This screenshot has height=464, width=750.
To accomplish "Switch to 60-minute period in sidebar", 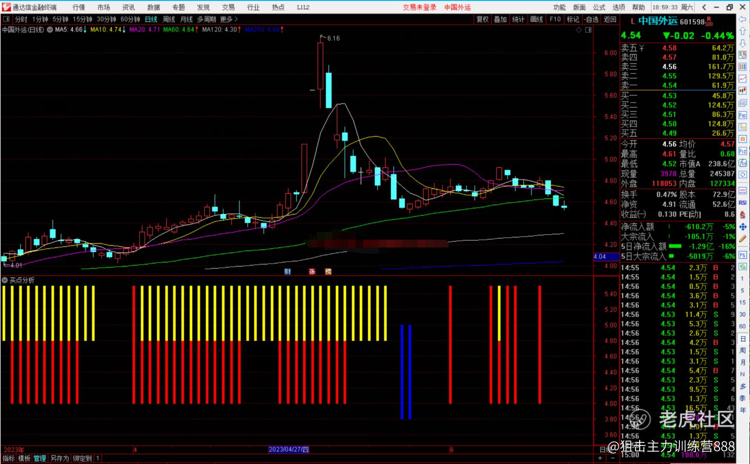I will point(742,326).
